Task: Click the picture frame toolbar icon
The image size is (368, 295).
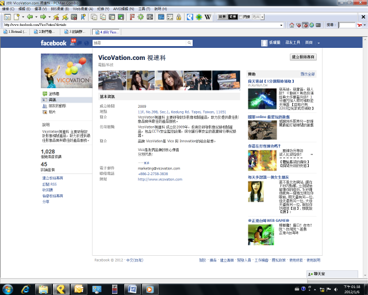Action: [x=170, y=17]
